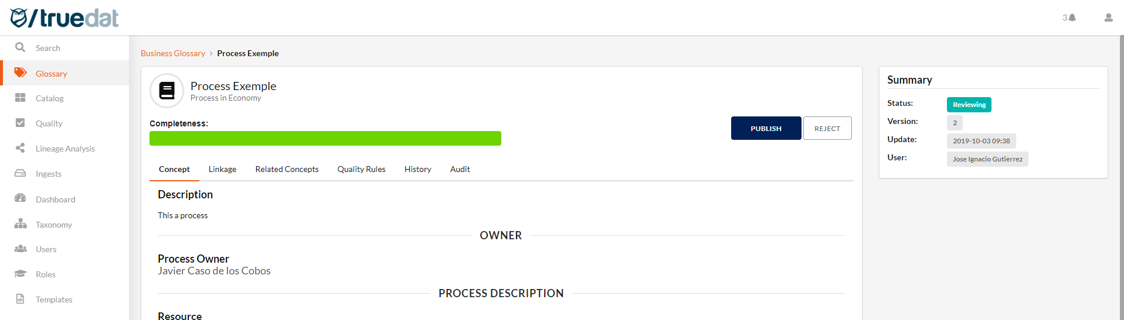Open notifications bell icon
This screenshot has width=1124, height=320.
1072,18
